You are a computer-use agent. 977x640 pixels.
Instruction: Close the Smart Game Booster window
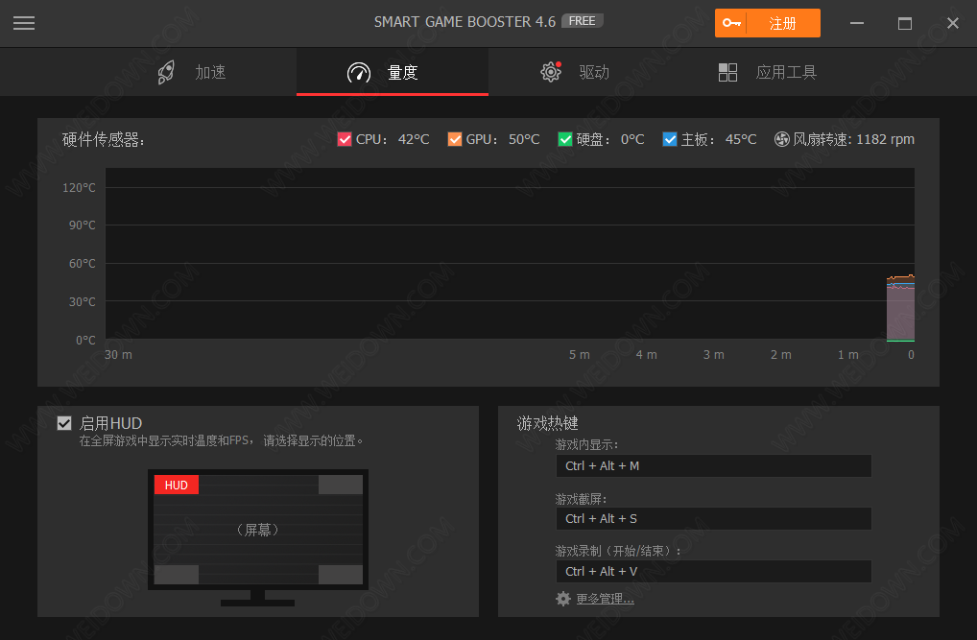tap(953, 23)
